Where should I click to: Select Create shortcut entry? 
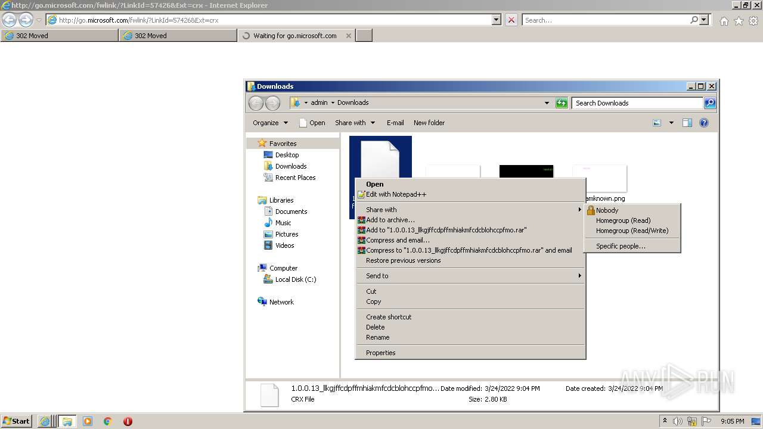click(470, 317)
